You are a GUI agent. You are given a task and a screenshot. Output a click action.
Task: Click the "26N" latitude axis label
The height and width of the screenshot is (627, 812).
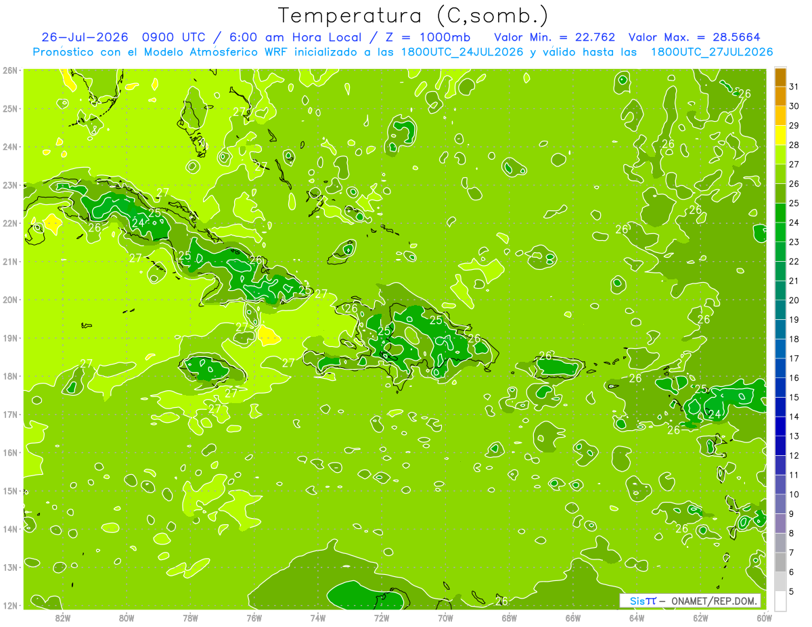coord(10,70)
